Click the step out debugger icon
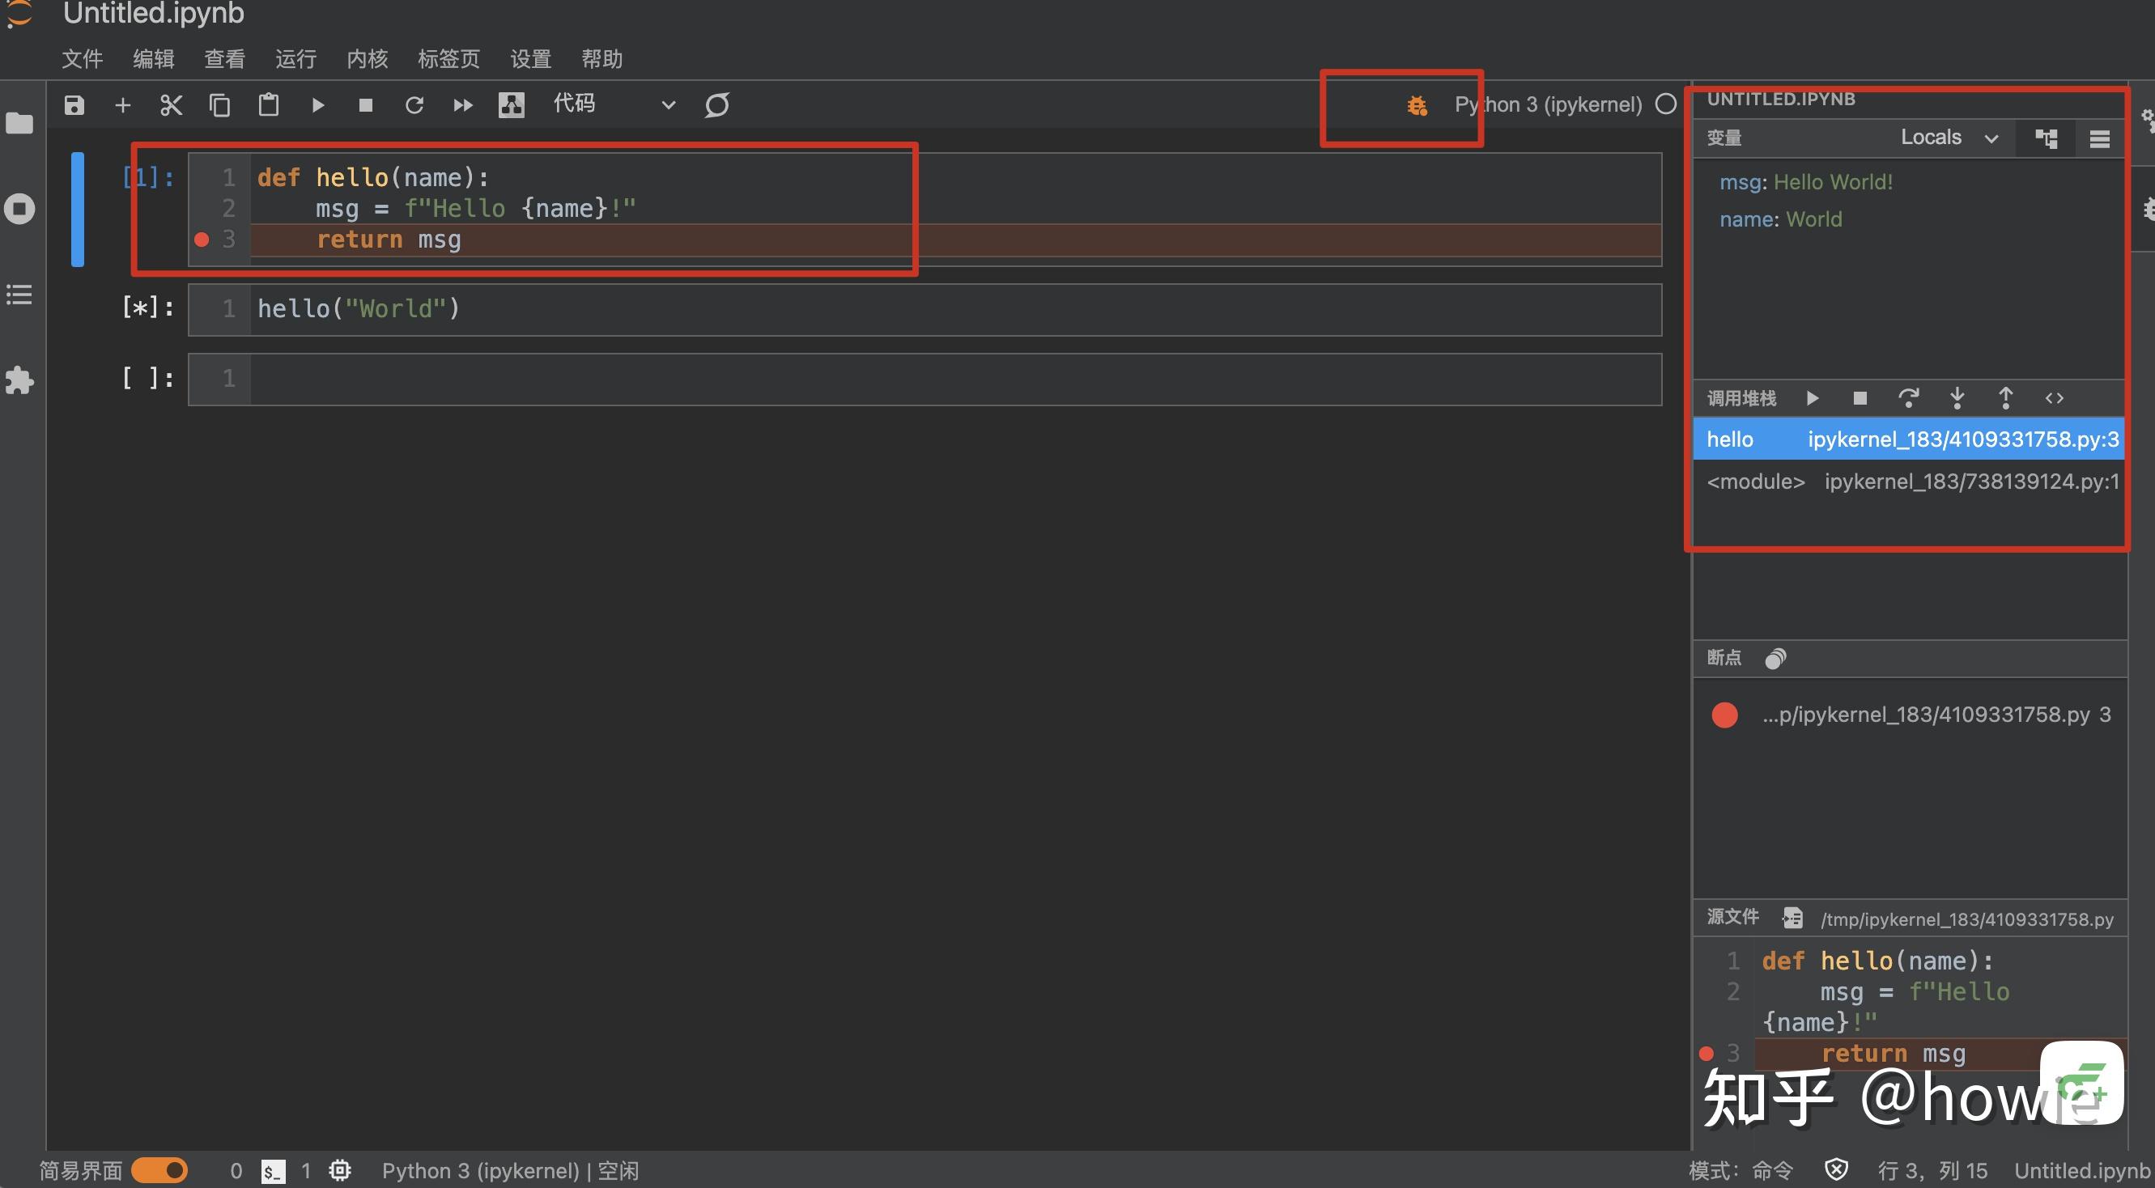Screen dimensions: 2155x1188 2005,398
